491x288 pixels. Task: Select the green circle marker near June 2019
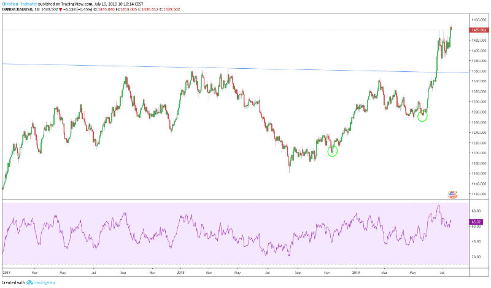[422, 116]
